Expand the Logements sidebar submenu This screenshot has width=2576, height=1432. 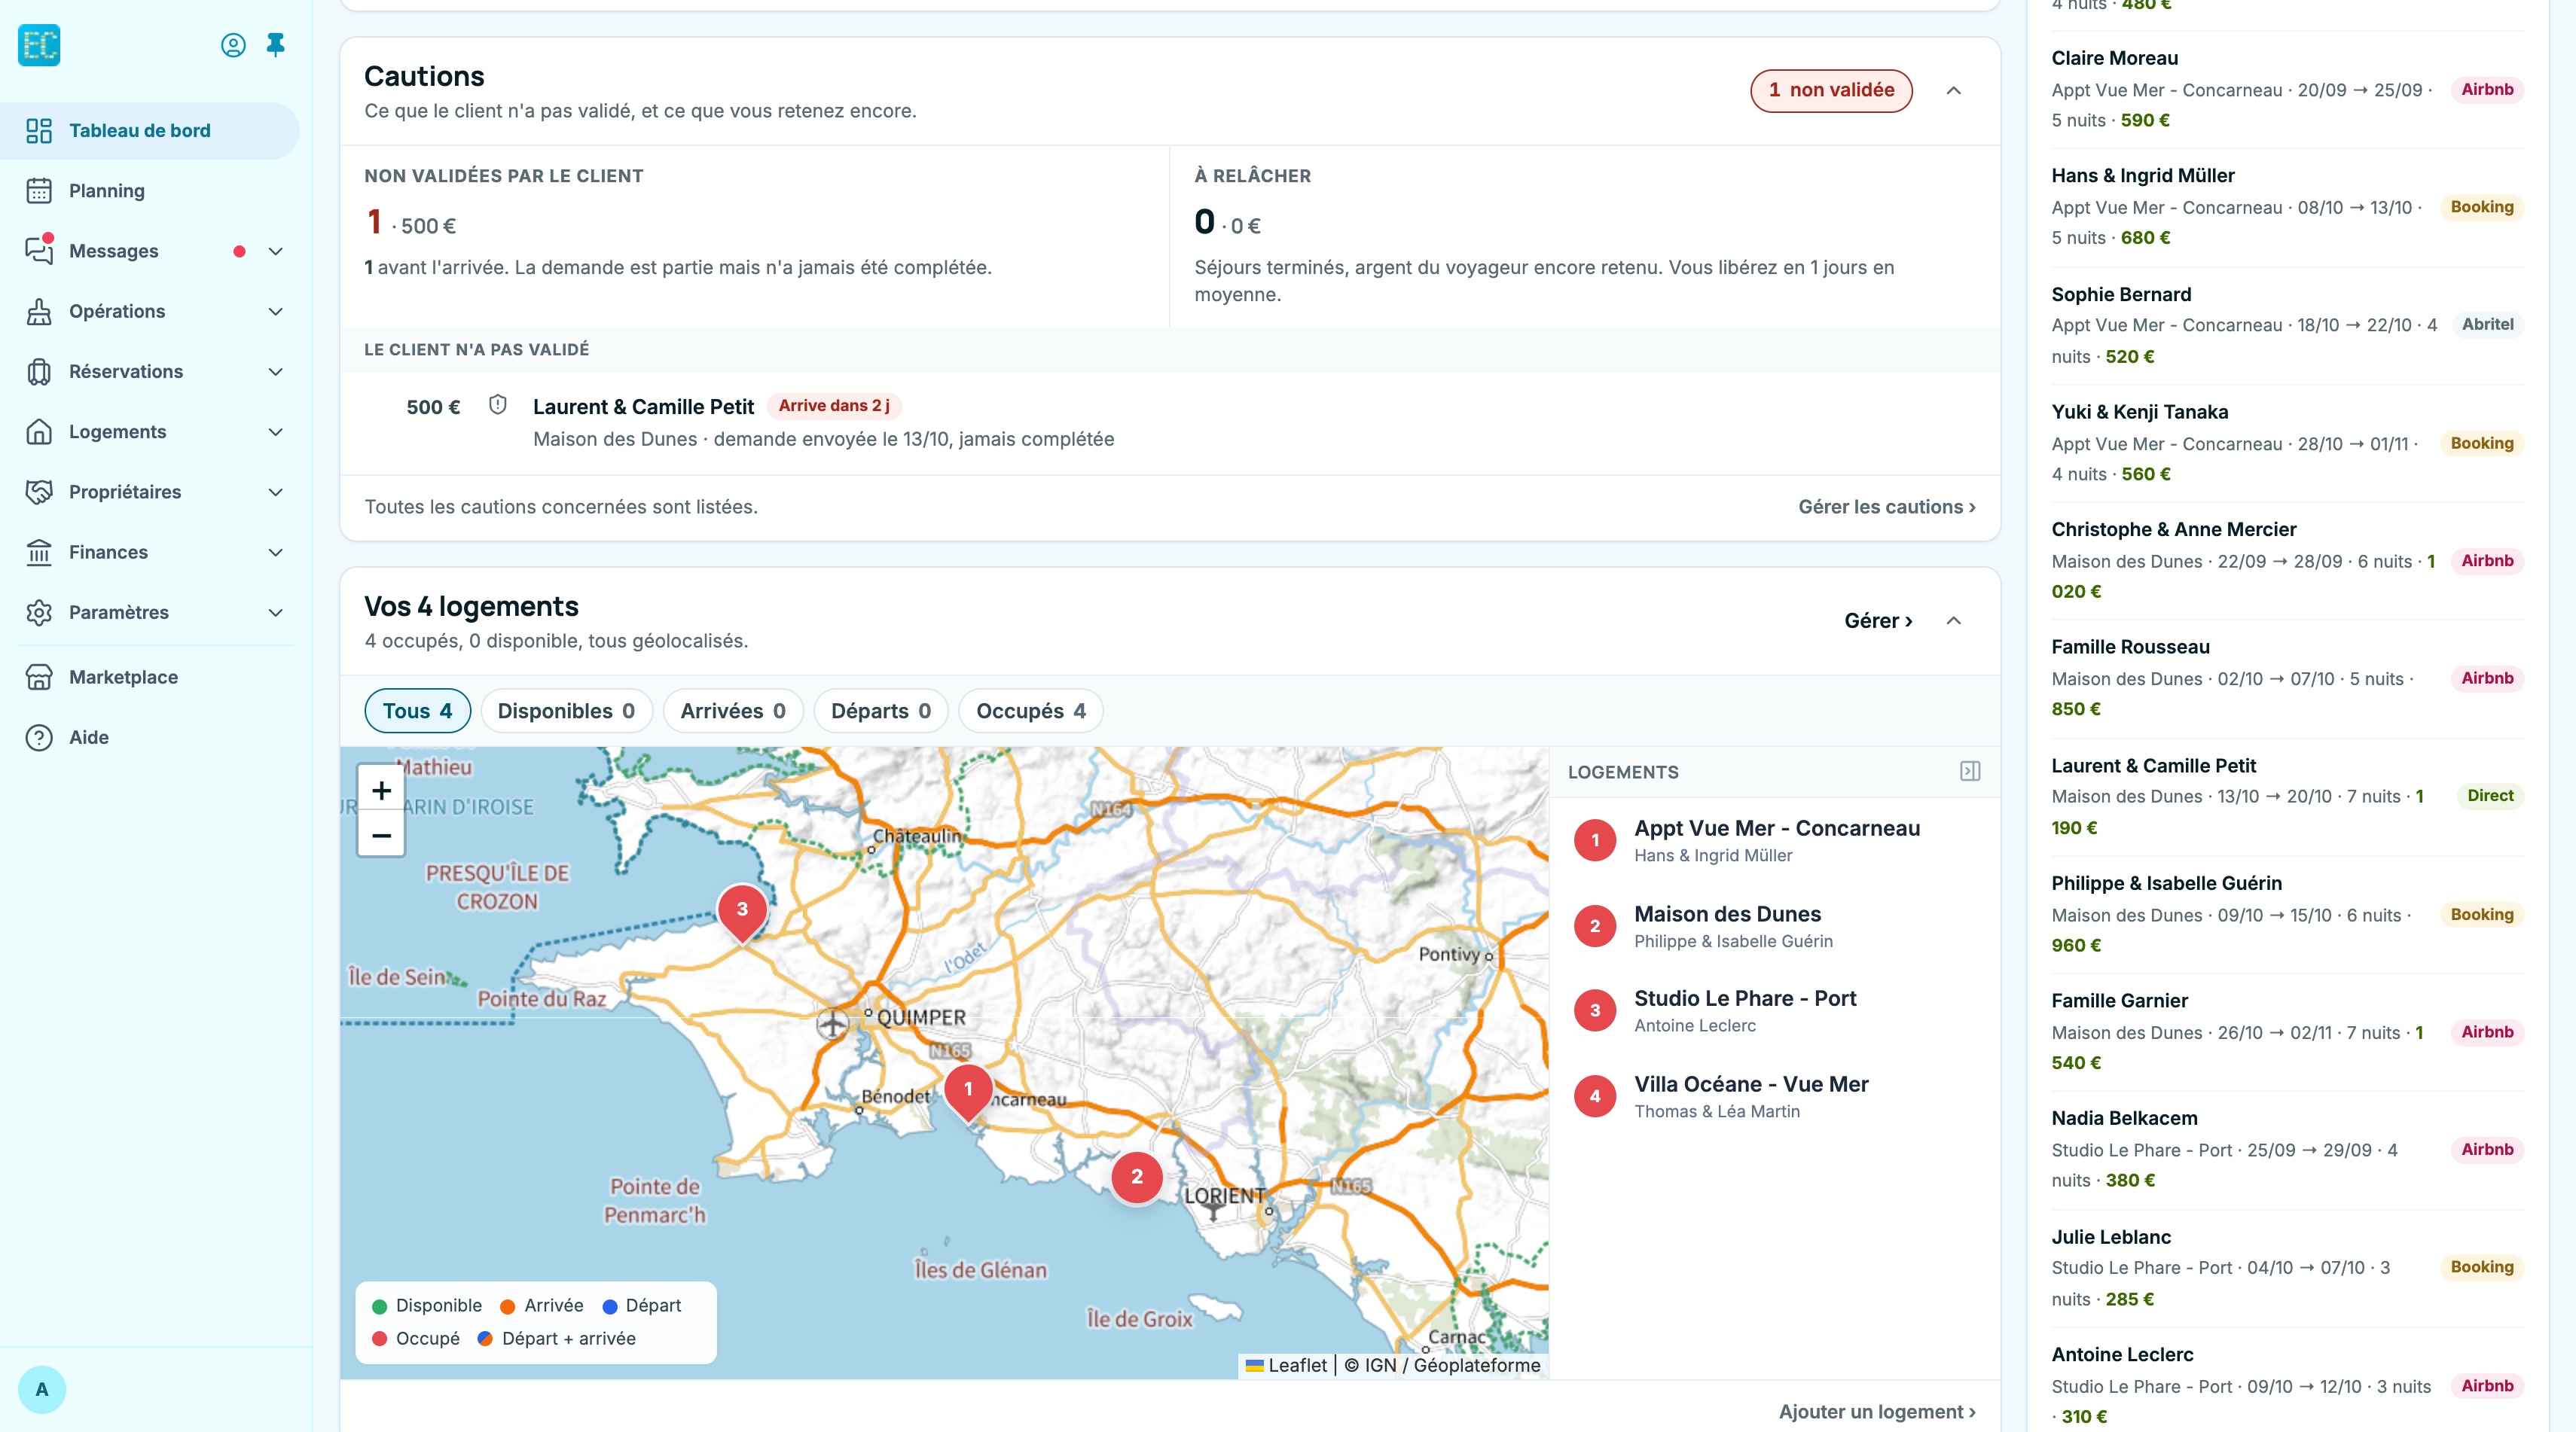click(276, 431)
